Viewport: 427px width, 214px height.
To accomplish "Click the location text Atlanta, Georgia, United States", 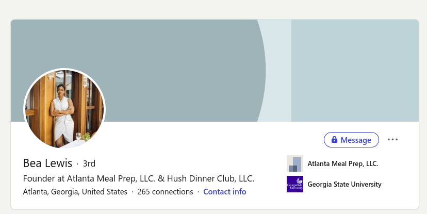I will pyautogui.click(x=75, y=192).
